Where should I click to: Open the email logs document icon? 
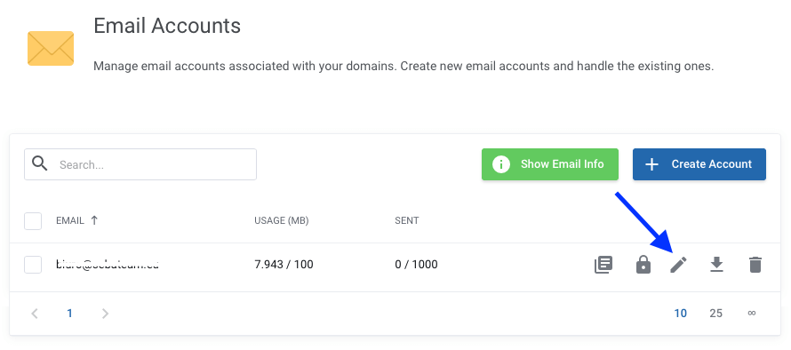pos(603,264)
